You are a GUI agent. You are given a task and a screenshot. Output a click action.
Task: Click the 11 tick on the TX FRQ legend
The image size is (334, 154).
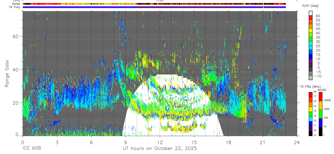point(314,125)
